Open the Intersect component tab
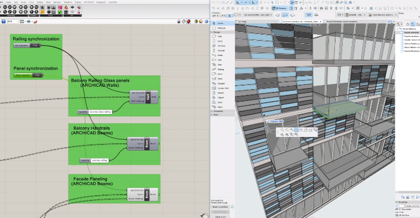The width and height of the screenshot is (420, 218). pos(57,2)
